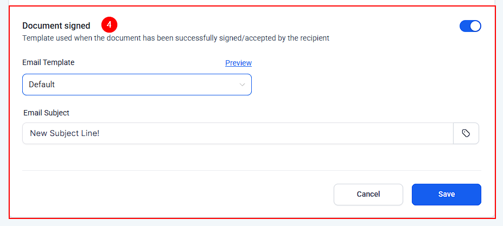
Task: Click the Email Template label
Action: click(48, 62)
